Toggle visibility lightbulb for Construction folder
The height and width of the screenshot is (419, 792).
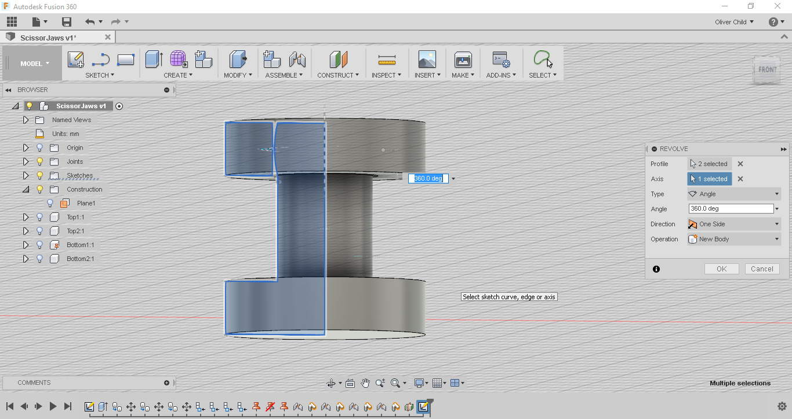pyautogui.click(x=40, y=189)
